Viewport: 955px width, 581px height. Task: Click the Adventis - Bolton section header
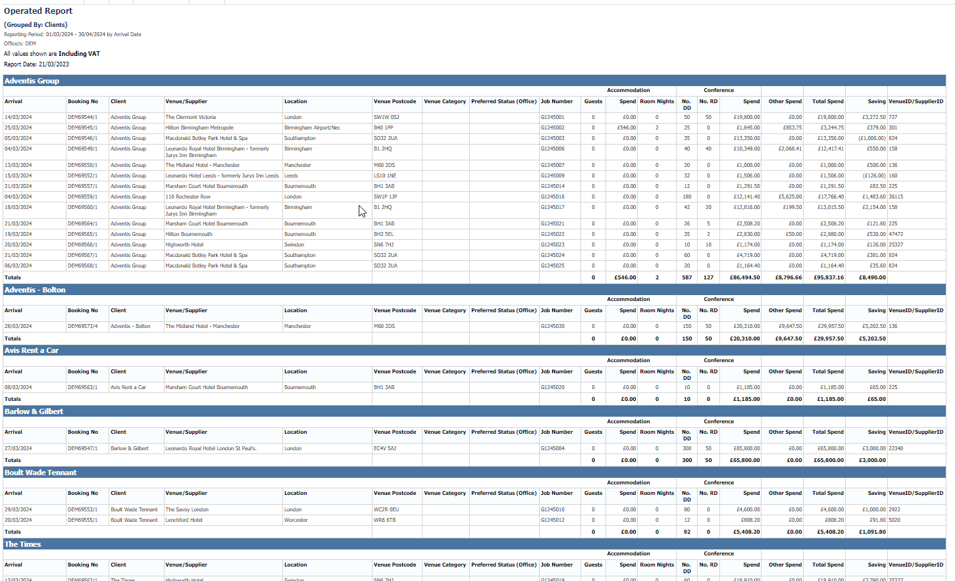click(474, 290)
